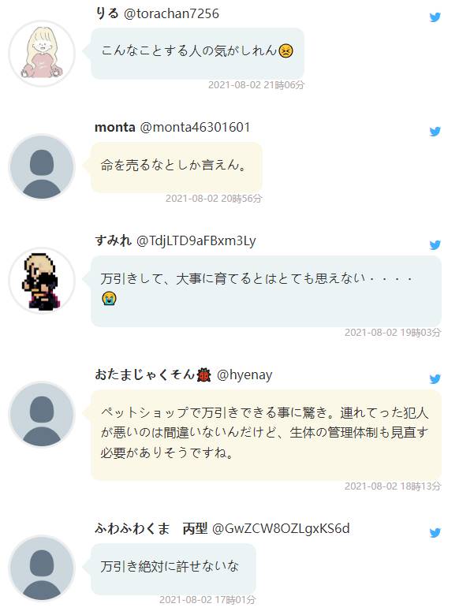Open ふわふわくま's default profile picture
Screen dimensions: 474x611
[x=42, y=568]
